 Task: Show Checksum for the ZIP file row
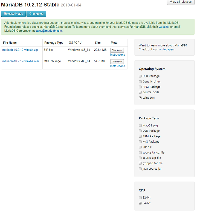pos(117,50)
